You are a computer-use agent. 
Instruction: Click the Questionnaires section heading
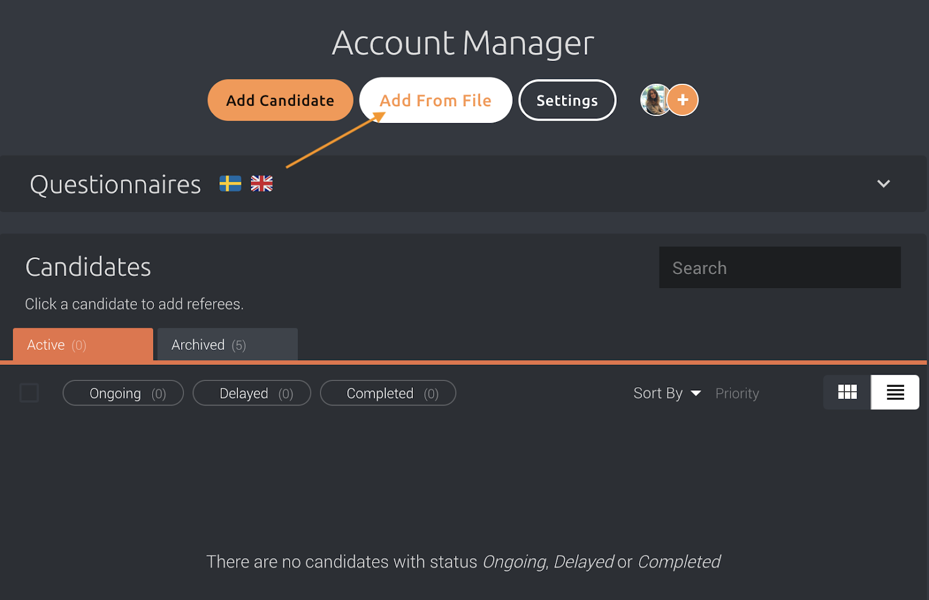(x=116, y=185)
